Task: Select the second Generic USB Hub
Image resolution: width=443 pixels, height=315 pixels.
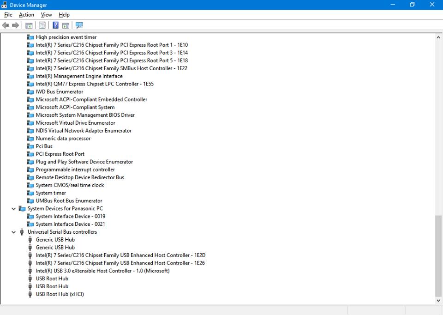Action: pyautogui.click(x=55, y=248)
